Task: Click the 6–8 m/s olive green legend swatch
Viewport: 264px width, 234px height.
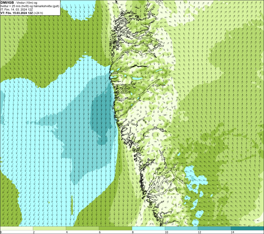Action: coord(116,228)
